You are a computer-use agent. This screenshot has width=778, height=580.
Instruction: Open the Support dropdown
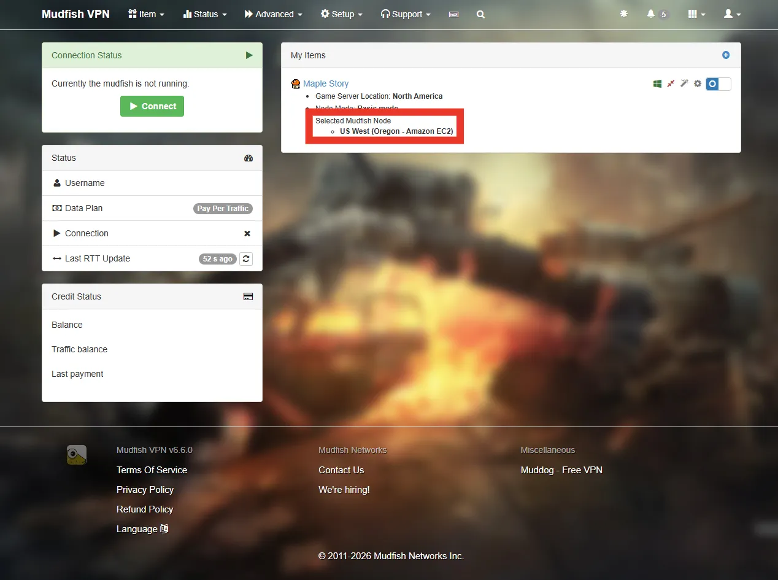pyautogui.click(x=406, y=14)
